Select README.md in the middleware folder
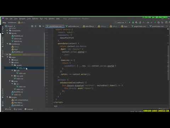This screenshot has height=128, width=170. tap(17, 52)
